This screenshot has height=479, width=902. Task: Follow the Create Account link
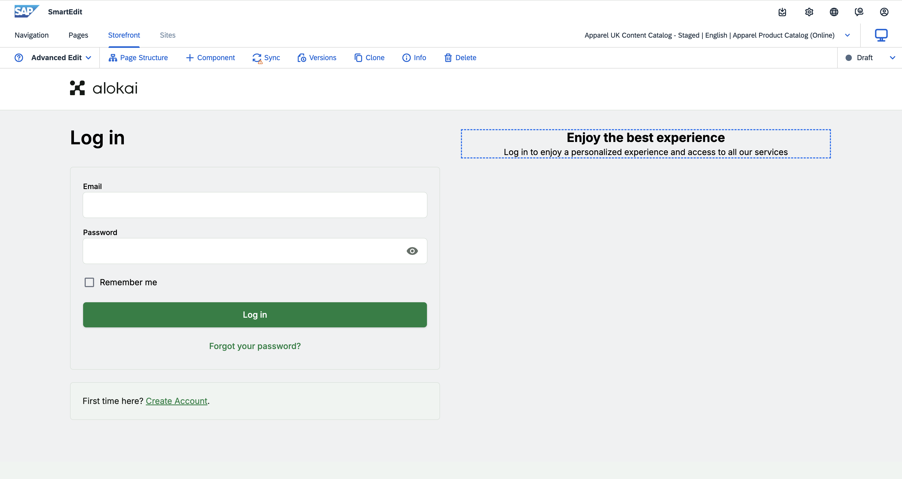(176, 401)
